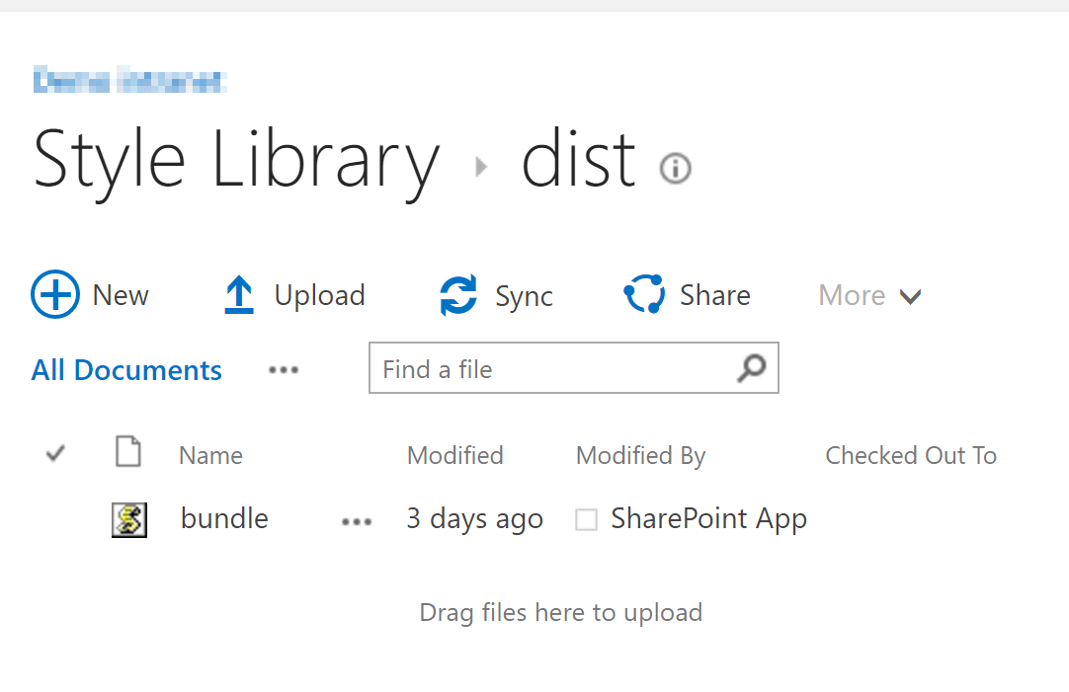Image resolution: width=1069 pixels, height=692 pixels.
Task: Open ellipsis menu for bundle file
Action: [x=357, y=522]
